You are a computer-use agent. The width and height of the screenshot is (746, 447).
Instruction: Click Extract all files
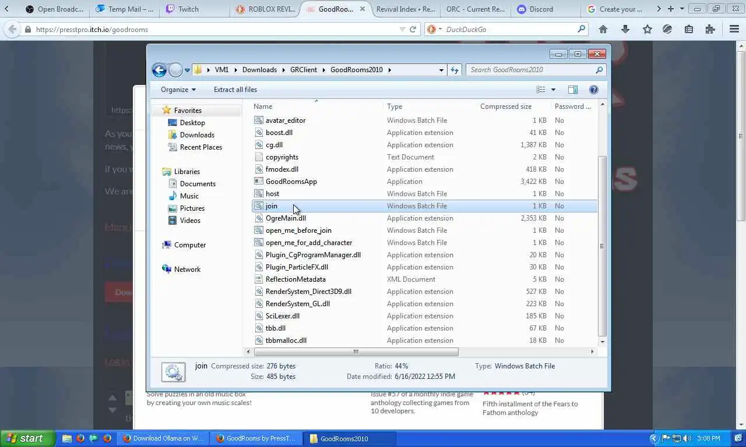pyautogui.click(x=235, y=90)
